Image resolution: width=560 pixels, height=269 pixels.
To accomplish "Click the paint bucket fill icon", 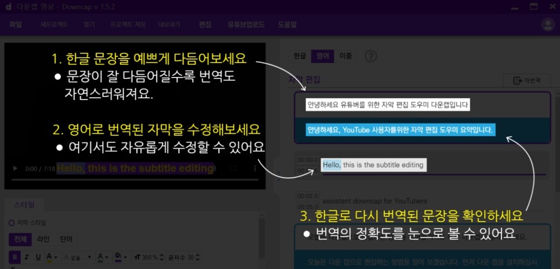I will click(118, 257).
